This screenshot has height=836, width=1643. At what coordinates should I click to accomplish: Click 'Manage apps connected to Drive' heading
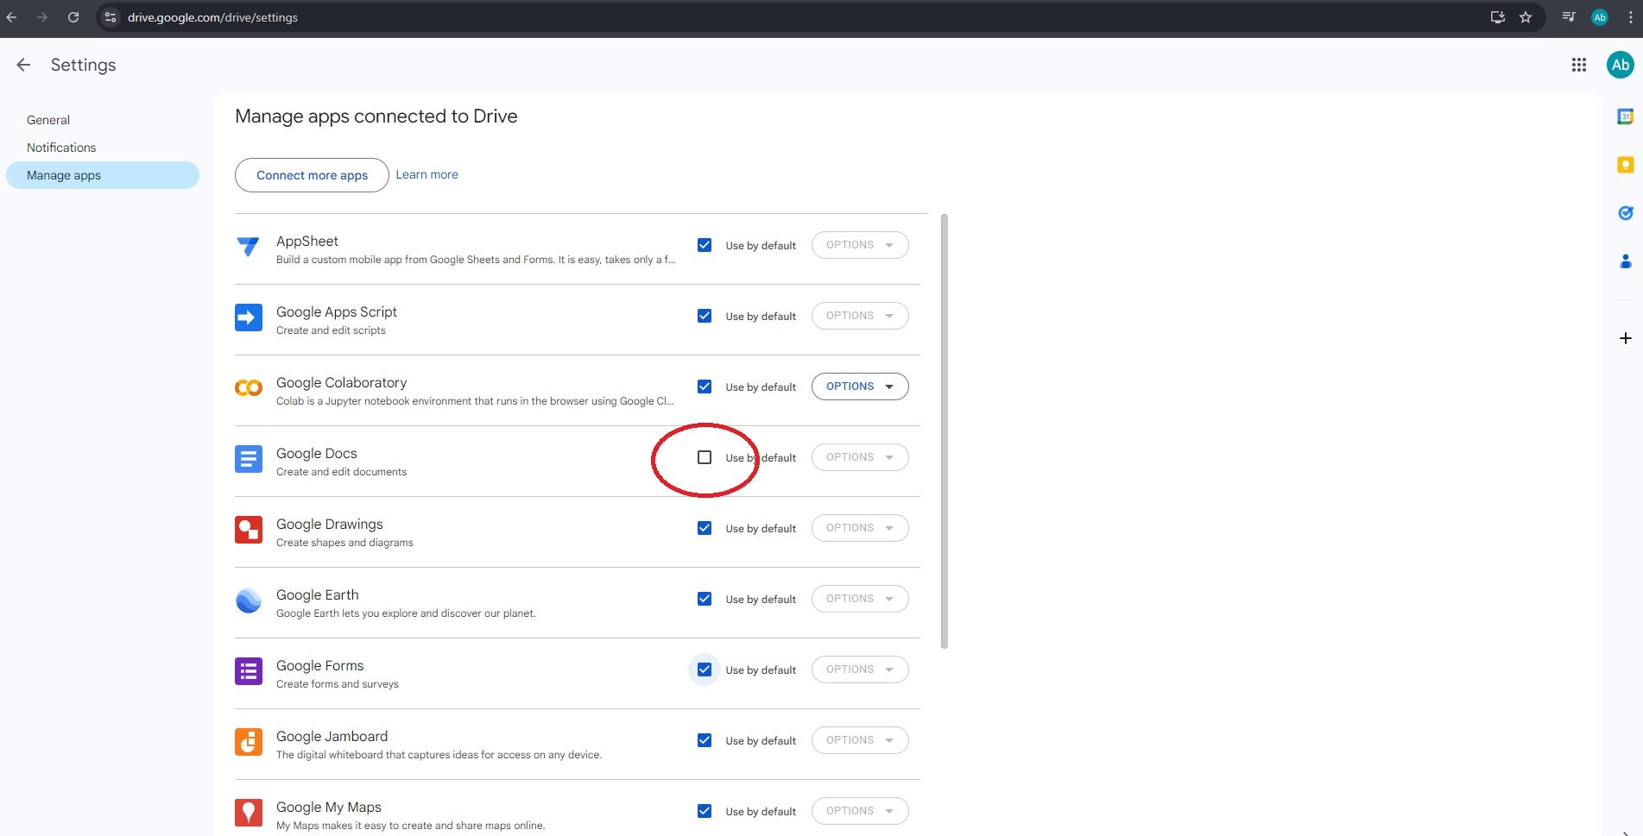pos(376,116)
